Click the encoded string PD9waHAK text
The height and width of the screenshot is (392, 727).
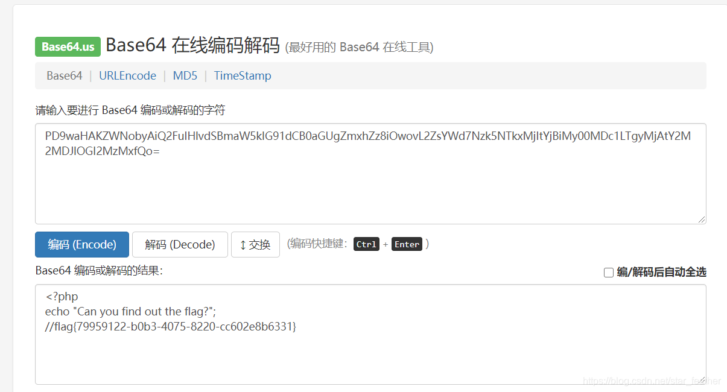click(368, 144)
